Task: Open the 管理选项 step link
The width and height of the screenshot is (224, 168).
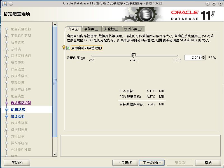Action: [x=18, y=116]
